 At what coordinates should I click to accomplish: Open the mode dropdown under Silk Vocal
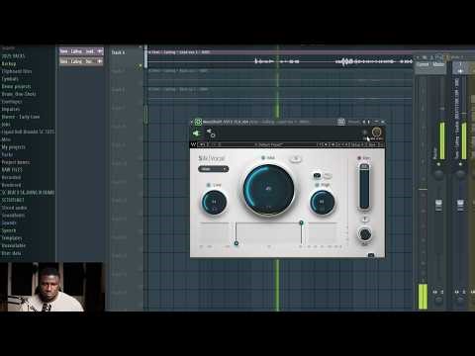[x=214, y=169]
